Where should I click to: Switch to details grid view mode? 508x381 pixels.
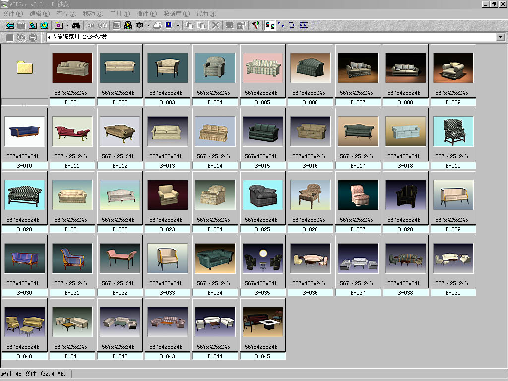316,25
